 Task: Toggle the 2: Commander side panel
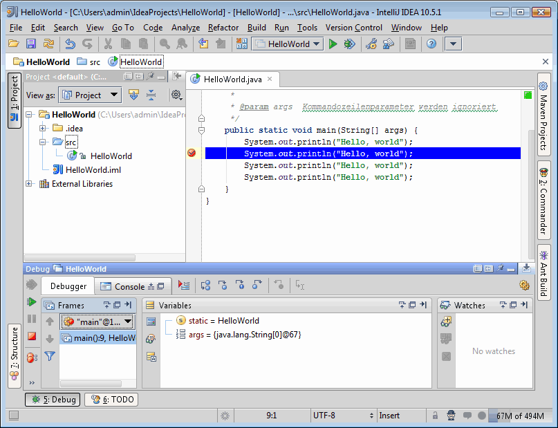(x=543, y=201)
